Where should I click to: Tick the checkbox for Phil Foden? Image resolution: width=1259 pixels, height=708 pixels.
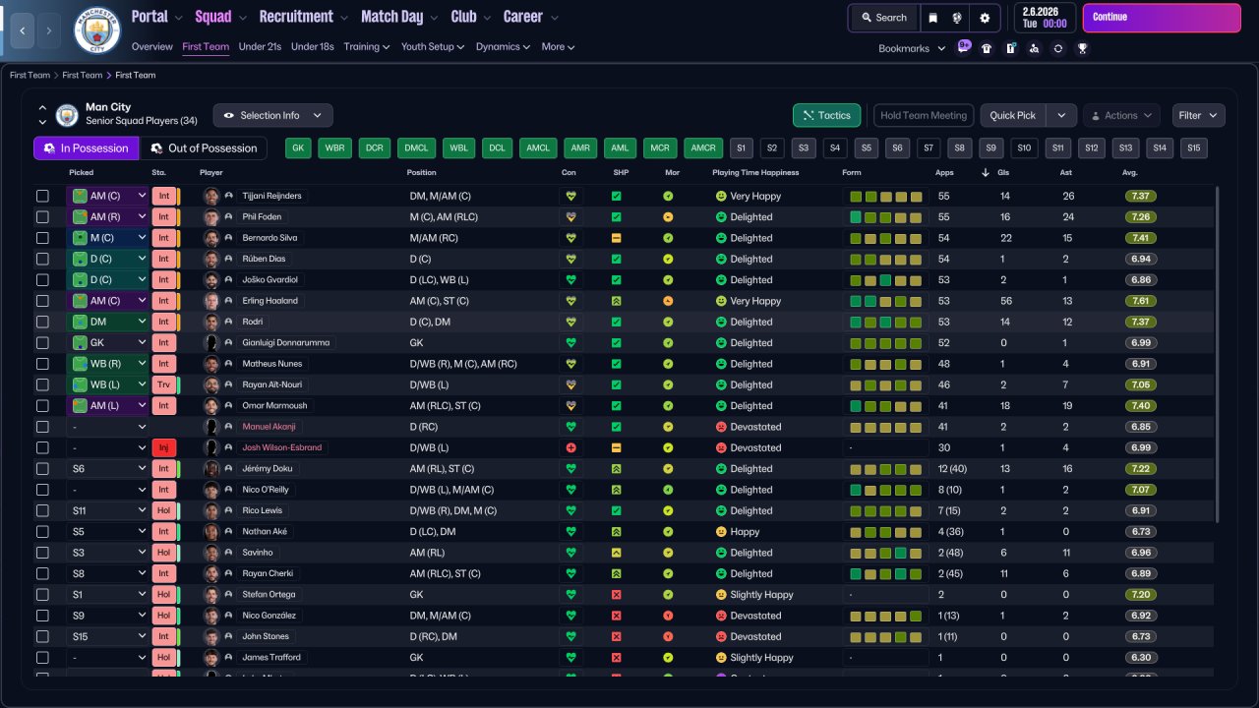coord(42,217)
